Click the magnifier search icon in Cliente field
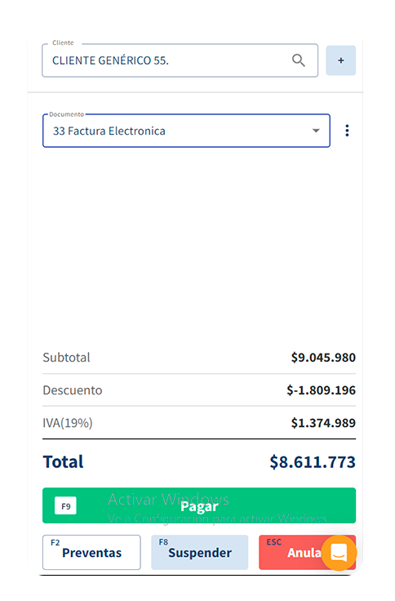The image size is (395, 601). coord(299,60)
